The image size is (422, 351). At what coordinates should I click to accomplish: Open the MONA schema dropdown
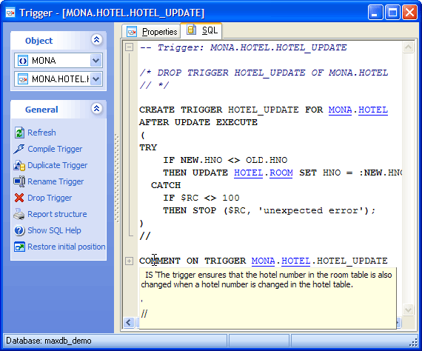(96, 61)
